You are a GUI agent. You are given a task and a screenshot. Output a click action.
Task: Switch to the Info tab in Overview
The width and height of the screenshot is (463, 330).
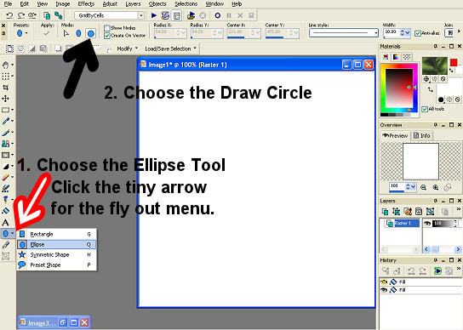421,135
